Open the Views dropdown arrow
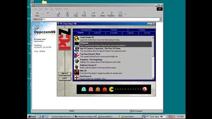Image resolution: width=212 pixels, height=119 pixels. click(125, 14)
